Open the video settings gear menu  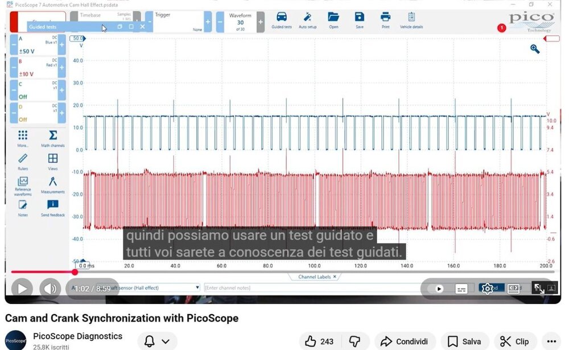click(x=487, y=289)
